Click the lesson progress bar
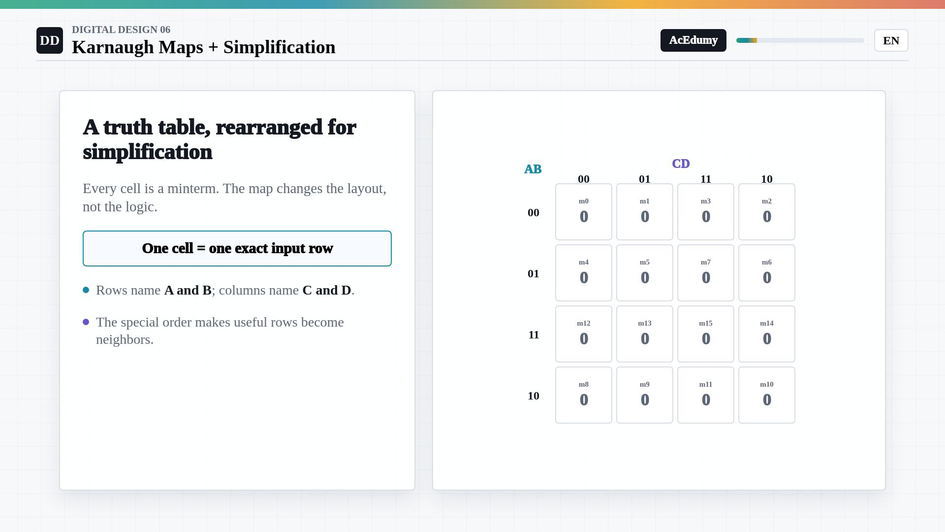 tap(800, 40)
